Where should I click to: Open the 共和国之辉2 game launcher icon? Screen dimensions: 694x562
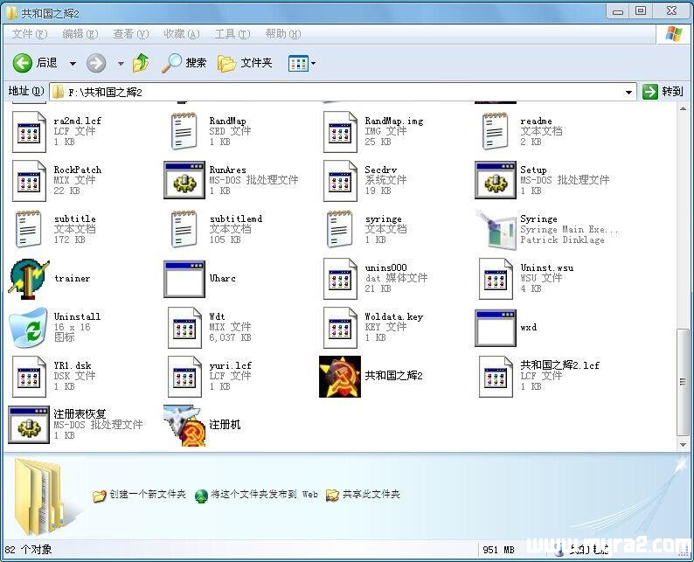point(340,377)
